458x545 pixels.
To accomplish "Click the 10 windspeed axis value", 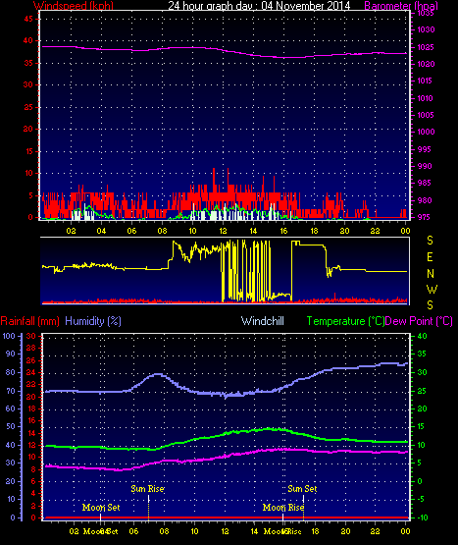I will tap(28, 173).
